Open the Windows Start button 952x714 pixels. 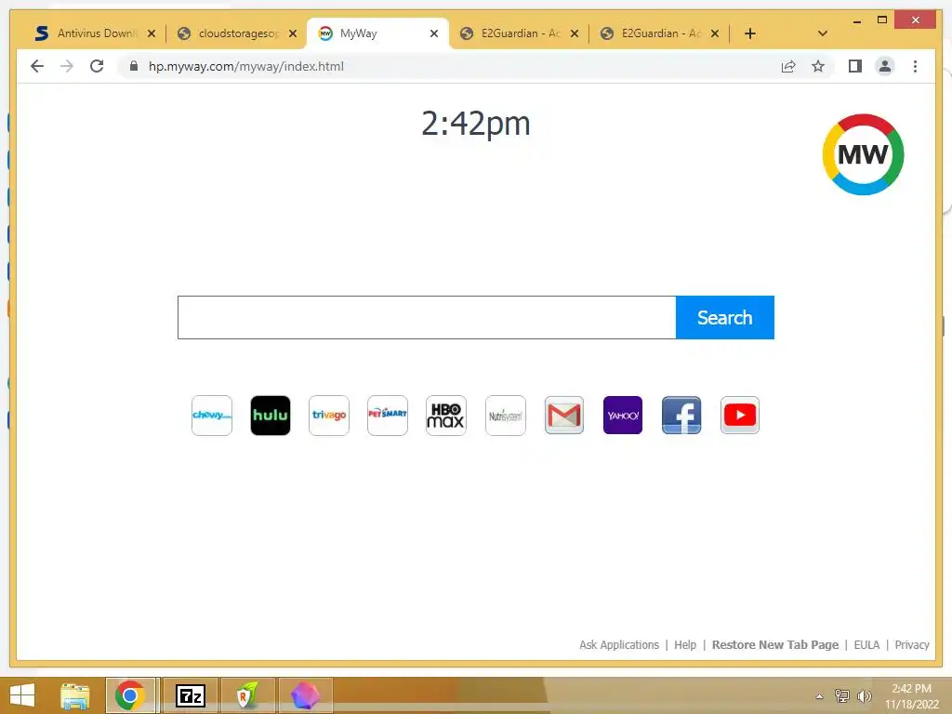(22, 695)
